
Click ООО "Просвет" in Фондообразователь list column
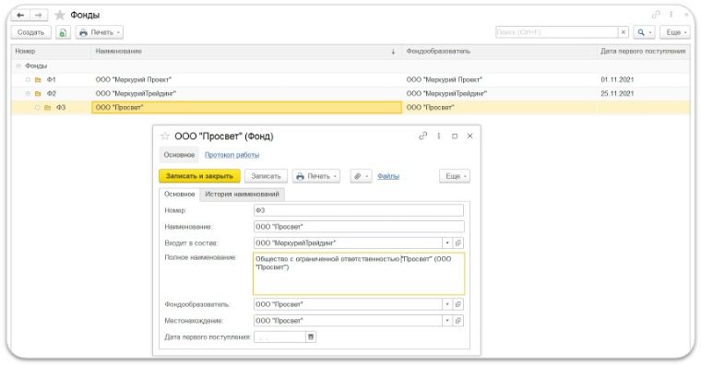430,107
